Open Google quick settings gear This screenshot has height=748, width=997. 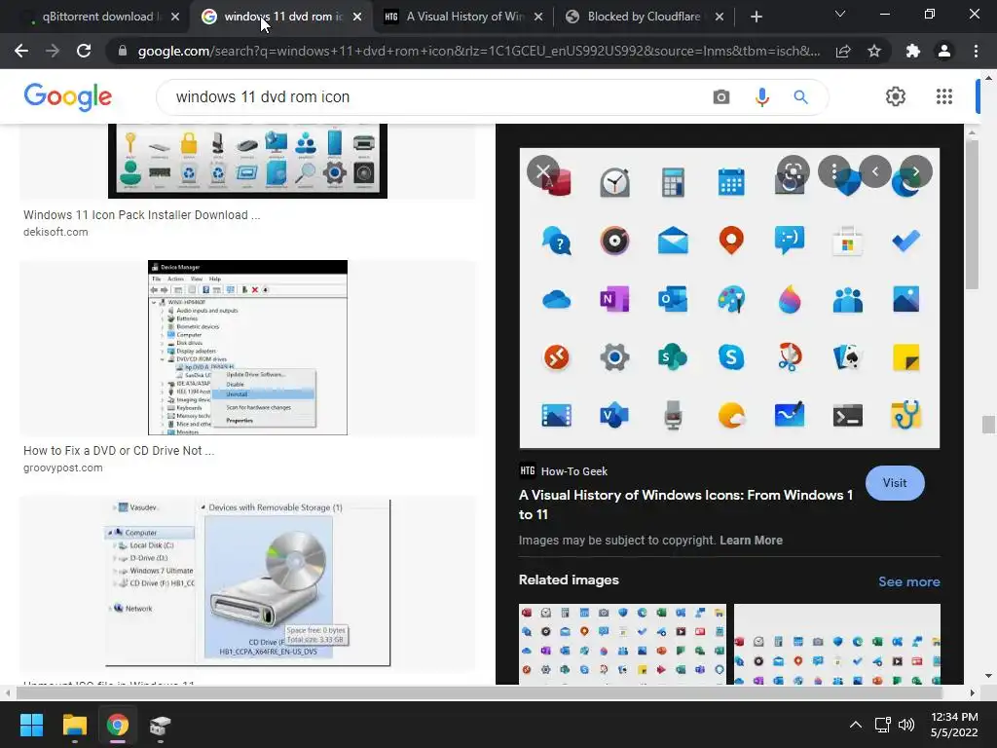click(896, 96)
